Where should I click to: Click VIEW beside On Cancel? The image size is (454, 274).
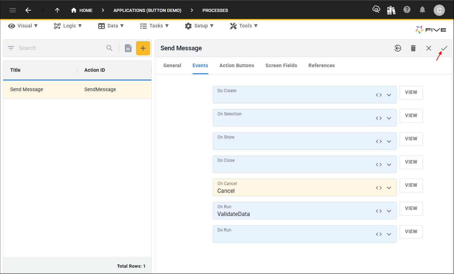pos(411,185)
